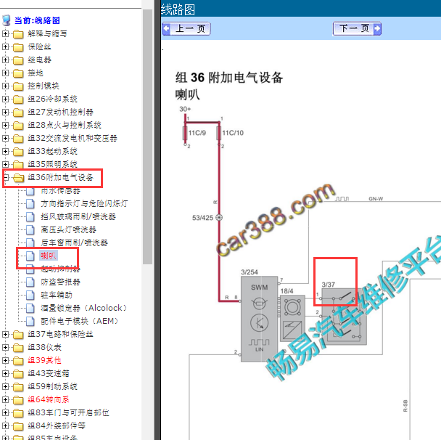Click folder icon of 组84外装部件等
Screen dimensions: 441x440
coord(18,426)
